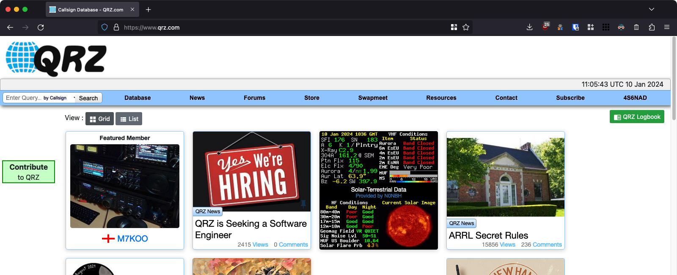Open the Yes We're Hiring image

[252, 171]
